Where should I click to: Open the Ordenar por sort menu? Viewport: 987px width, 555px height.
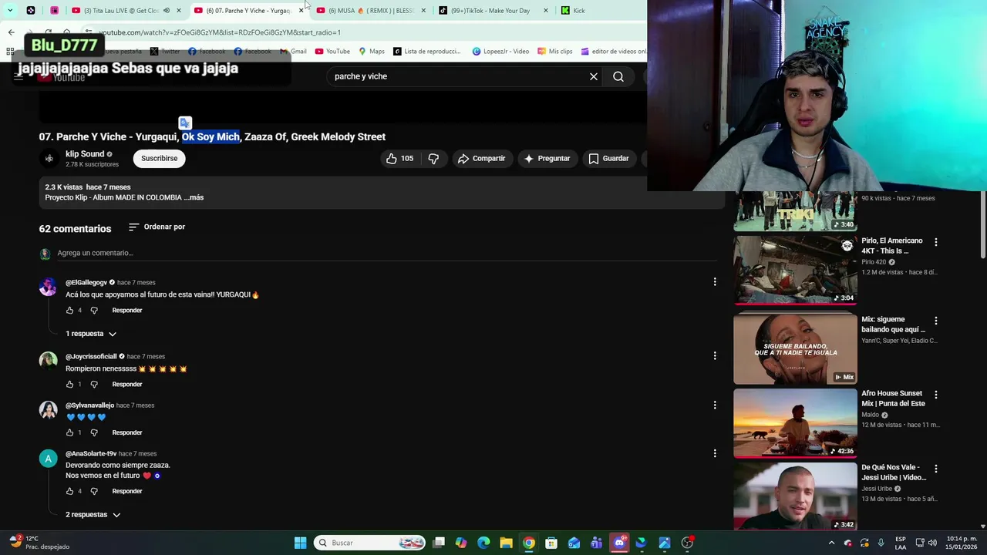157,227
